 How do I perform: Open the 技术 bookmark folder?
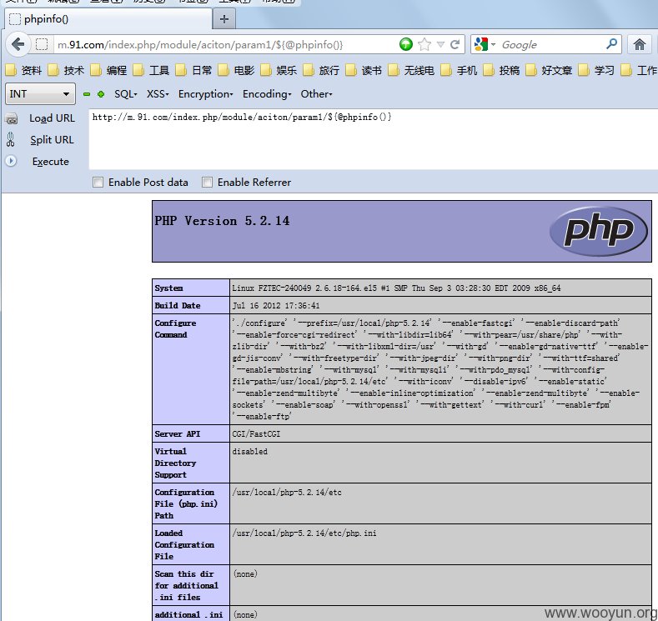tap(67, 71)
